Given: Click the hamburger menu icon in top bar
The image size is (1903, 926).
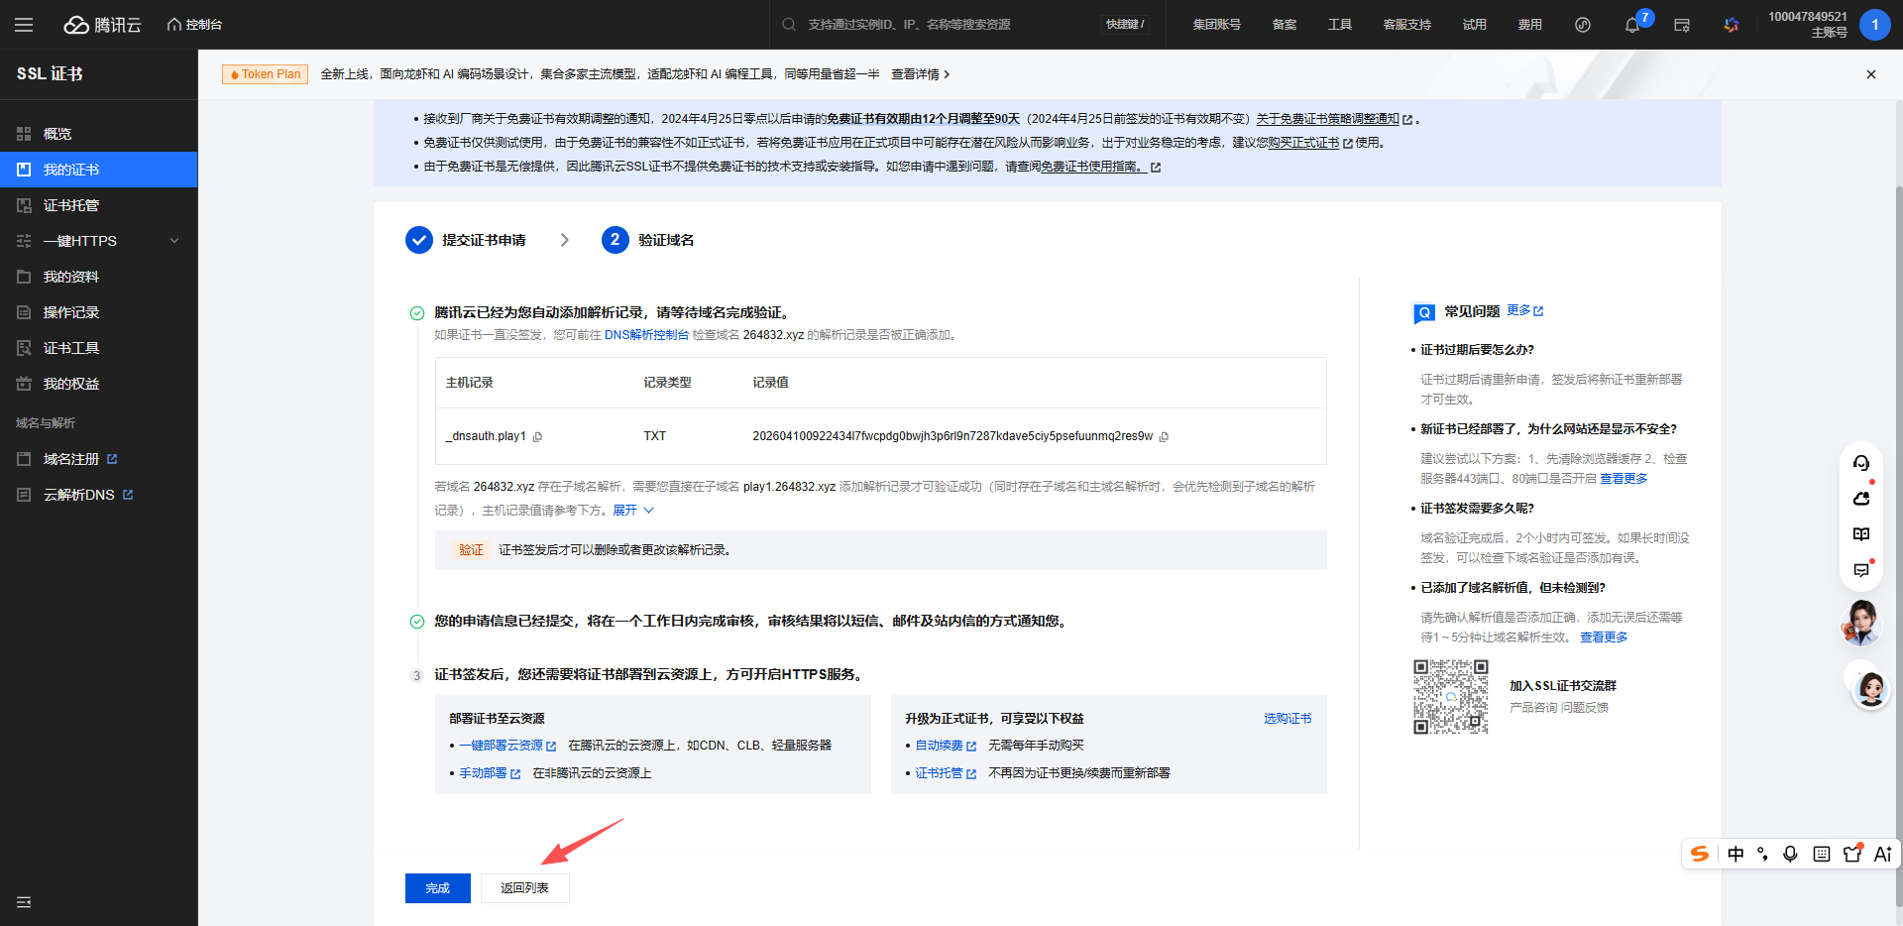Looking at the screenshot, I should 24,25.
